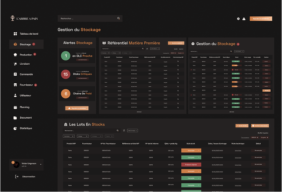Click green stock bar in first Gestion row
282x192 pixels.
pyautogui.click(x=236, y=61)
